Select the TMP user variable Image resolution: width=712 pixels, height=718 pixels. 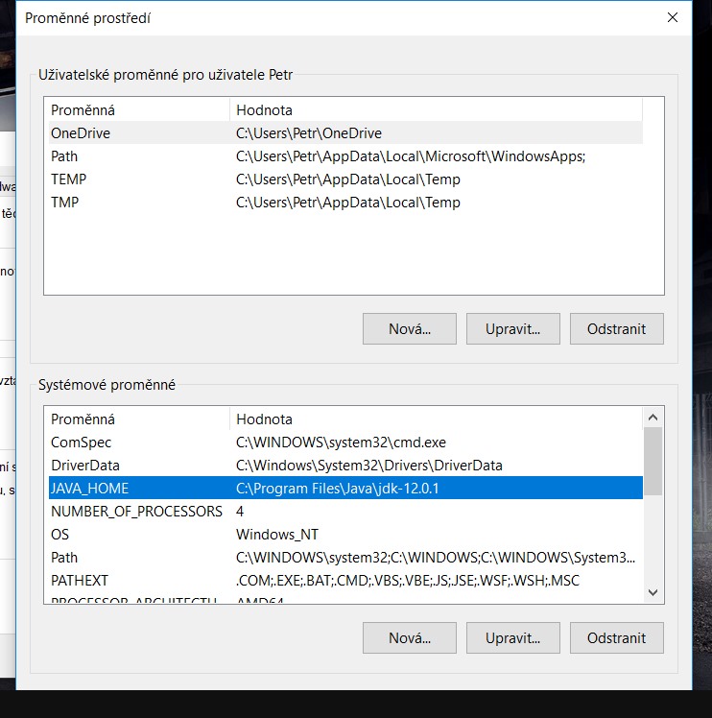pyautogui.click(x=65, y=203)
